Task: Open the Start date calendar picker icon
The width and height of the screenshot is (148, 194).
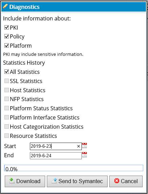Action: (x=85, y=145)
